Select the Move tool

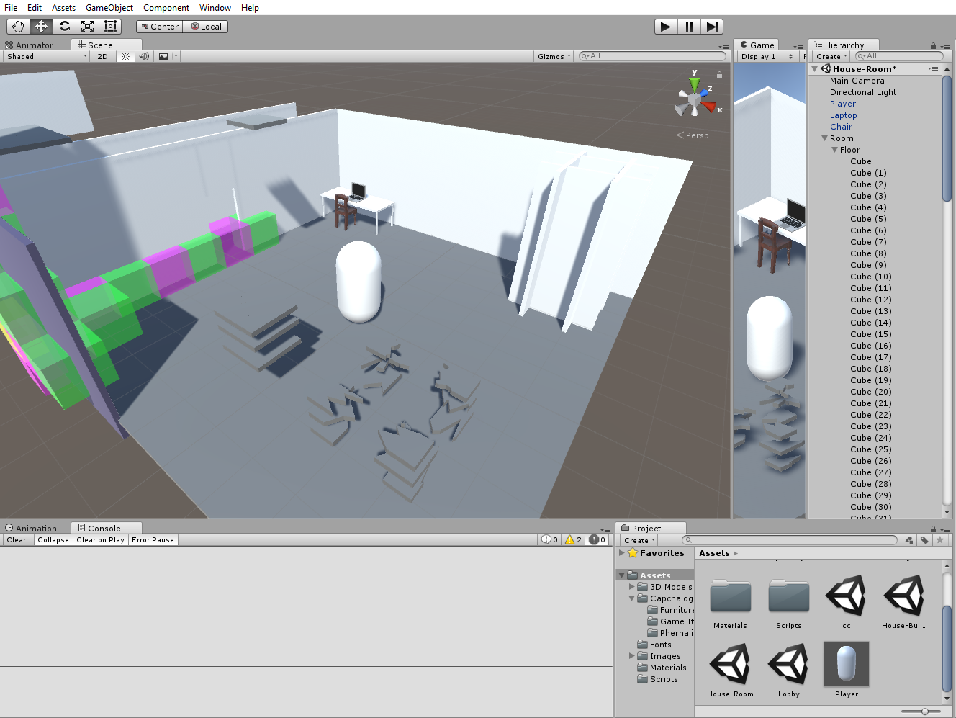point(41,27)
